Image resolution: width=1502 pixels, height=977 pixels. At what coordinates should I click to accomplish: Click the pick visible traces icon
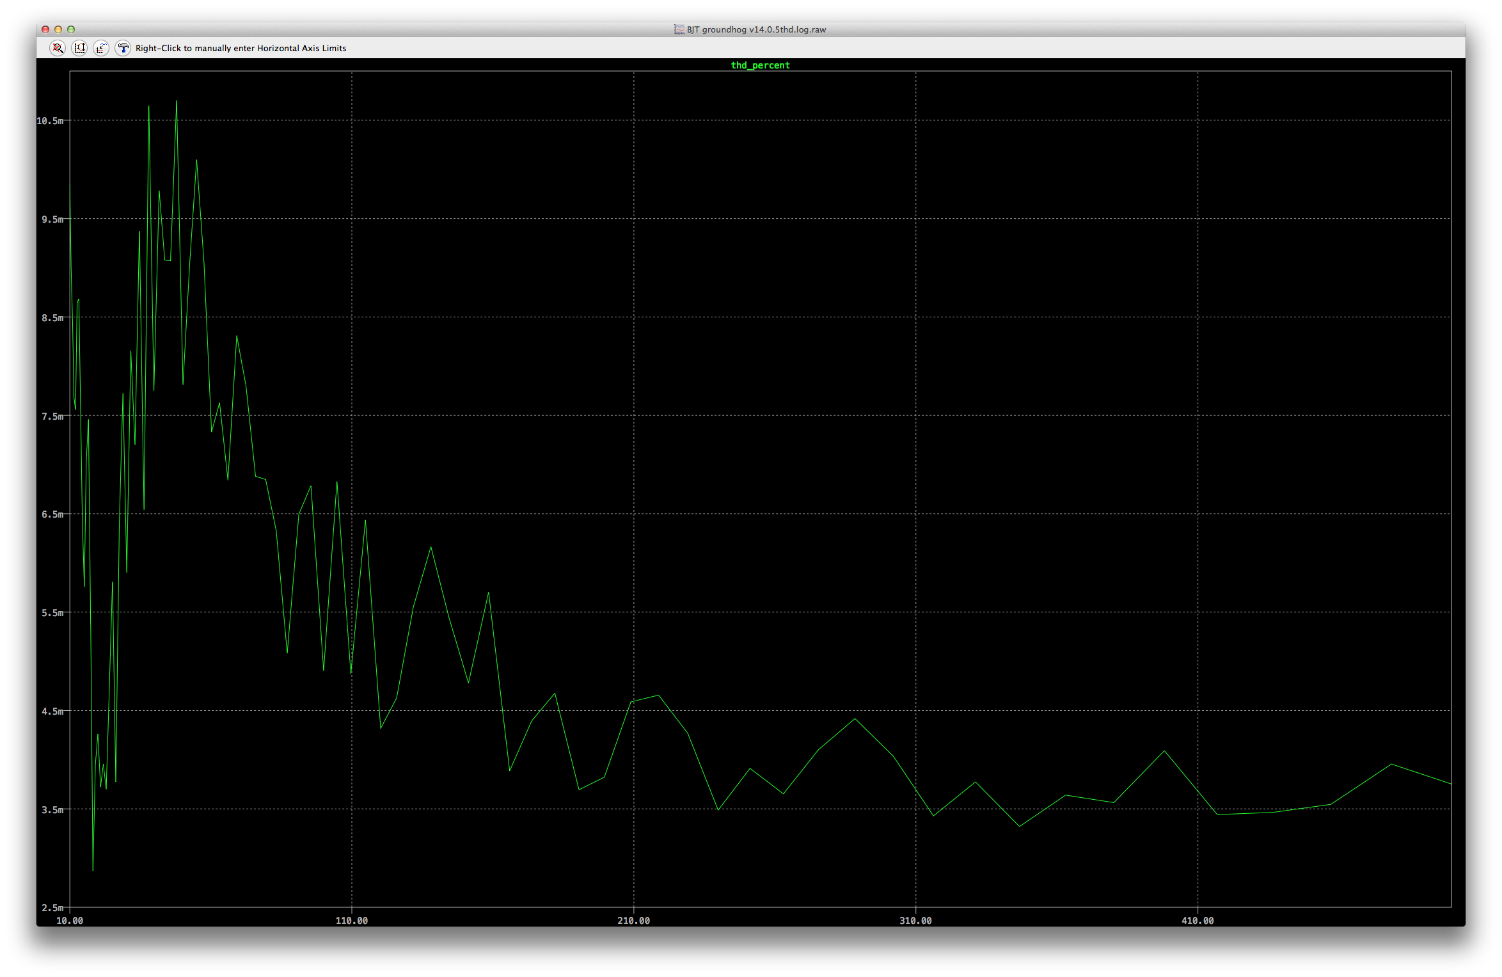(101, 48)
